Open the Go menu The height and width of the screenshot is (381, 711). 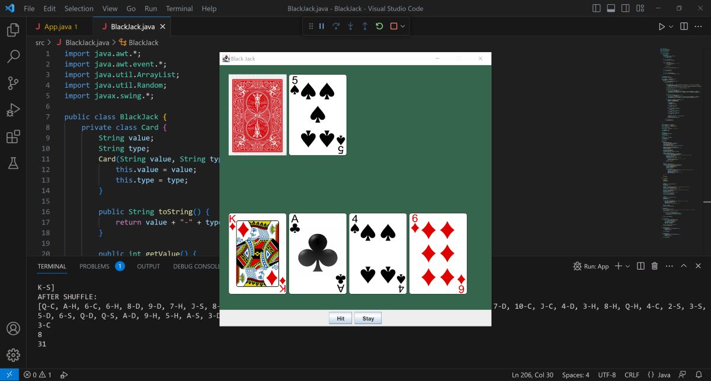pos(131,8)
